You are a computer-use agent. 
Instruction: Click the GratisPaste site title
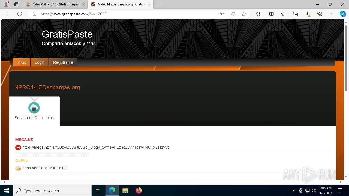(x=67, y=34)
